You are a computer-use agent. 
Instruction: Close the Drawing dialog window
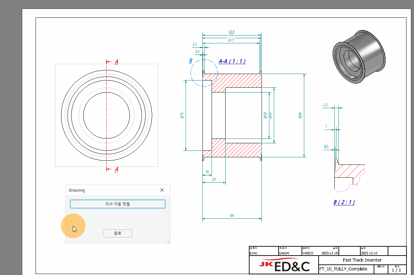162,190
